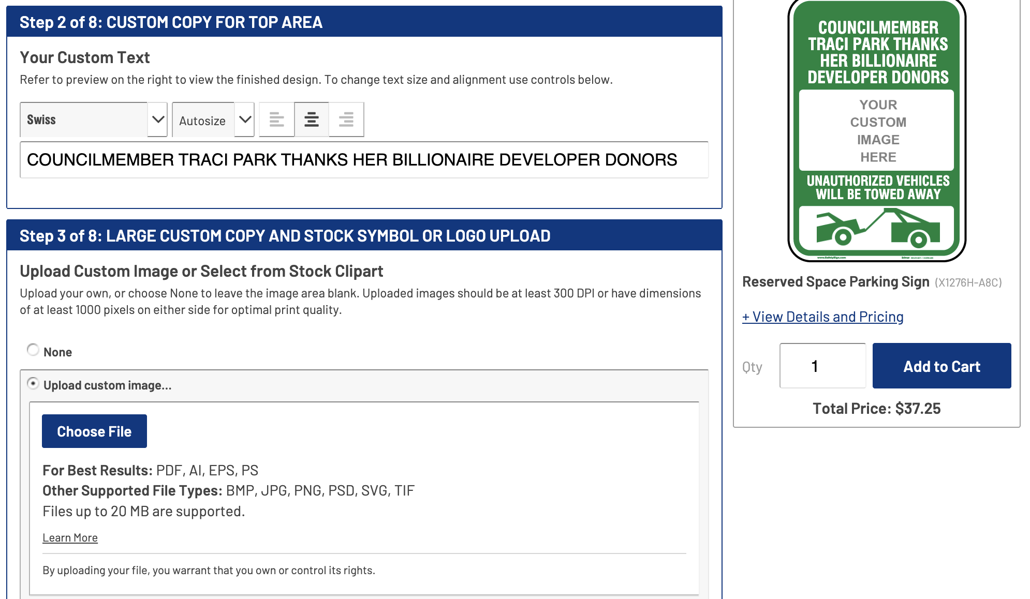Click the Add to Cart button
This screenshot has height=599, width=1030.
pos(941,366)
